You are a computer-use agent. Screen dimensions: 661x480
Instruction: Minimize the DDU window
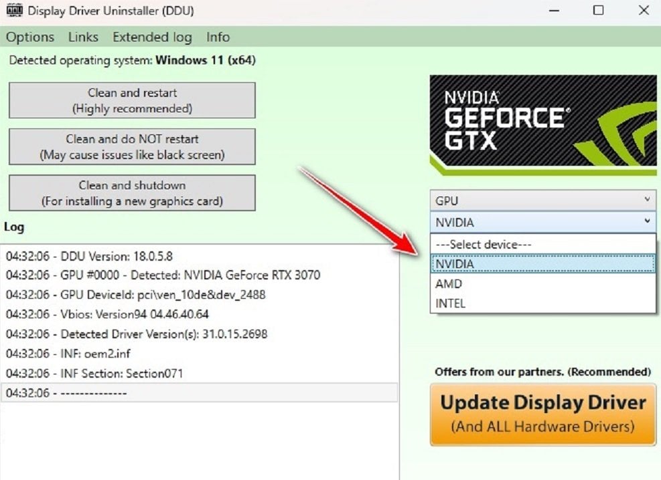(x=555, y=11)
